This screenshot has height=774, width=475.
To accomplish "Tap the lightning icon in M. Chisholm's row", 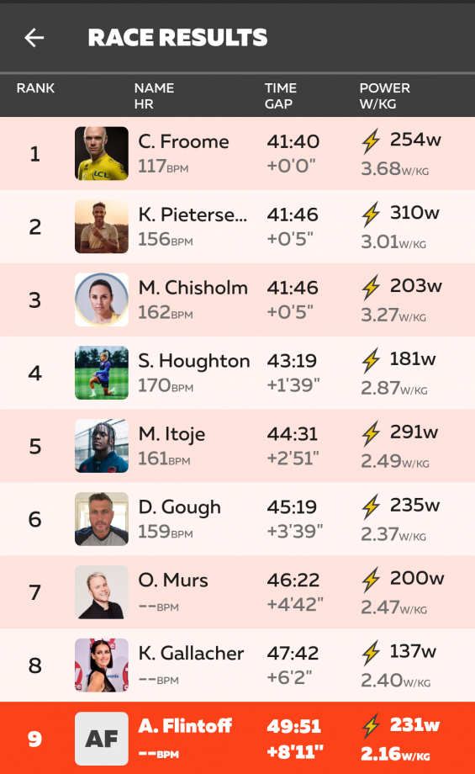I will pyautogui.click(x=371, y=287).
